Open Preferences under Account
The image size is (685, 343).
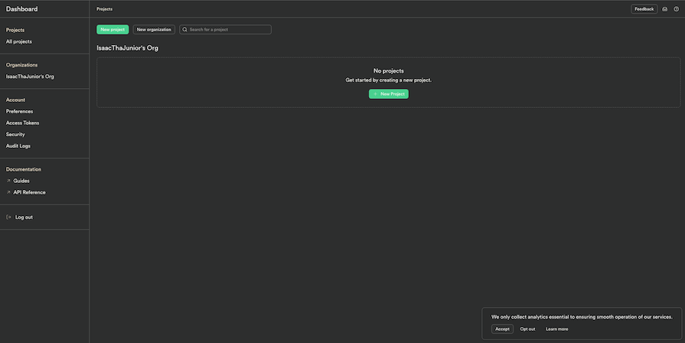(19, 111)
